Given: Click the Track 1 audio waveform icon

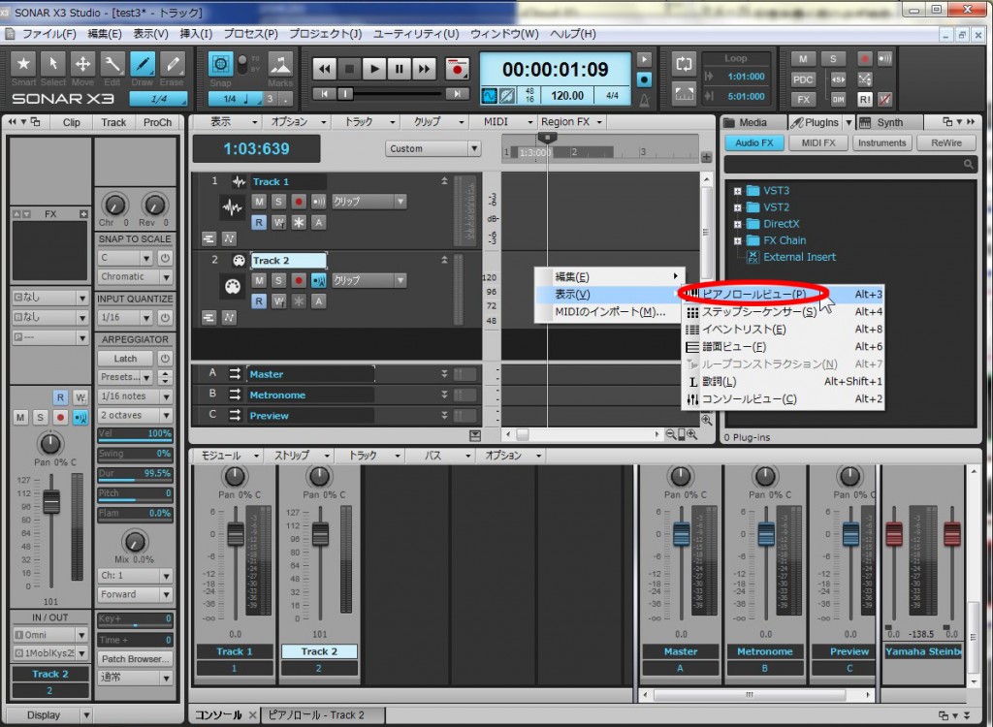Looking at the screenshot, I should (x=233, y=207).
